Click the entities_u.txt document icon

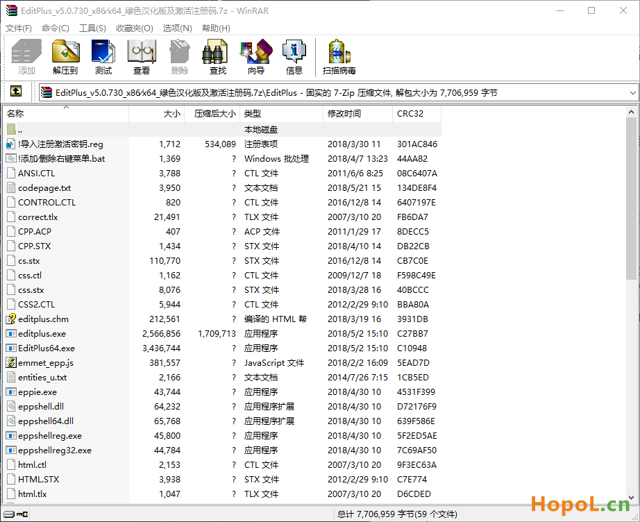11,377
